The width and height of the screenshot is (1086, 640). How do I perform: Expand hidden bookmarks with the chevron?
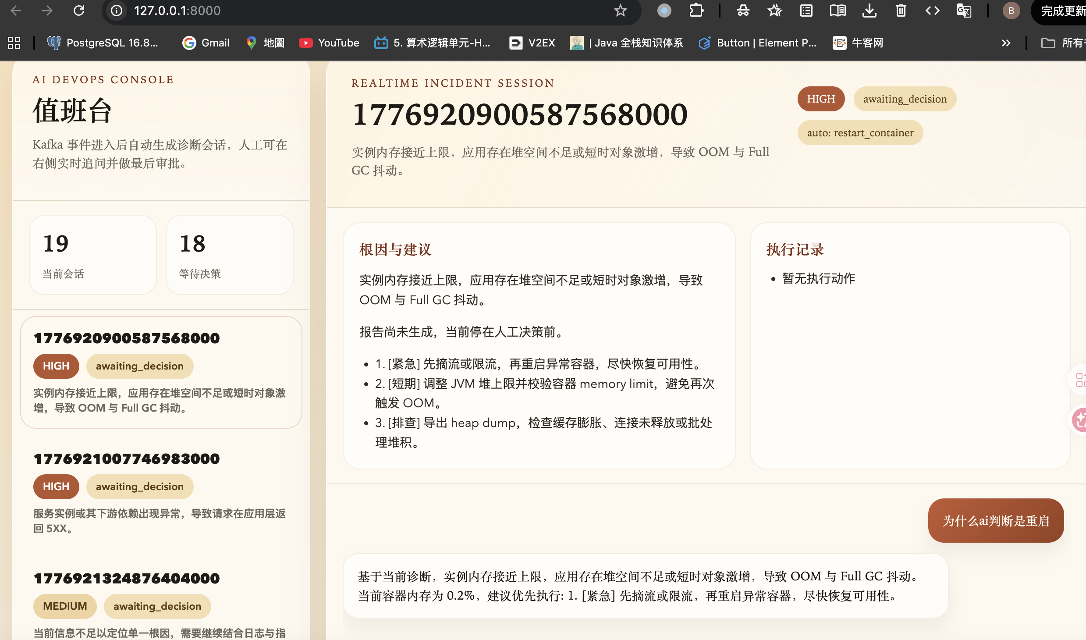coord(1006,43)
